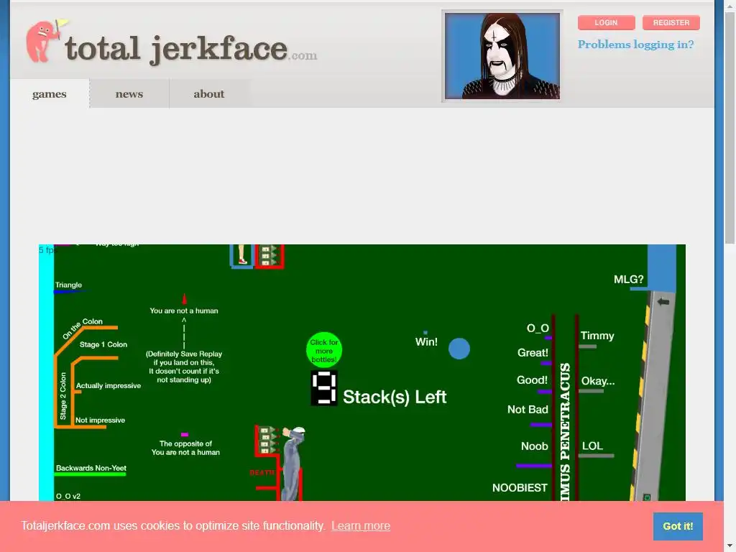Screen dimensions: 736x552
Task: Click the small green square at the ramp base
Action: (647, 497)
